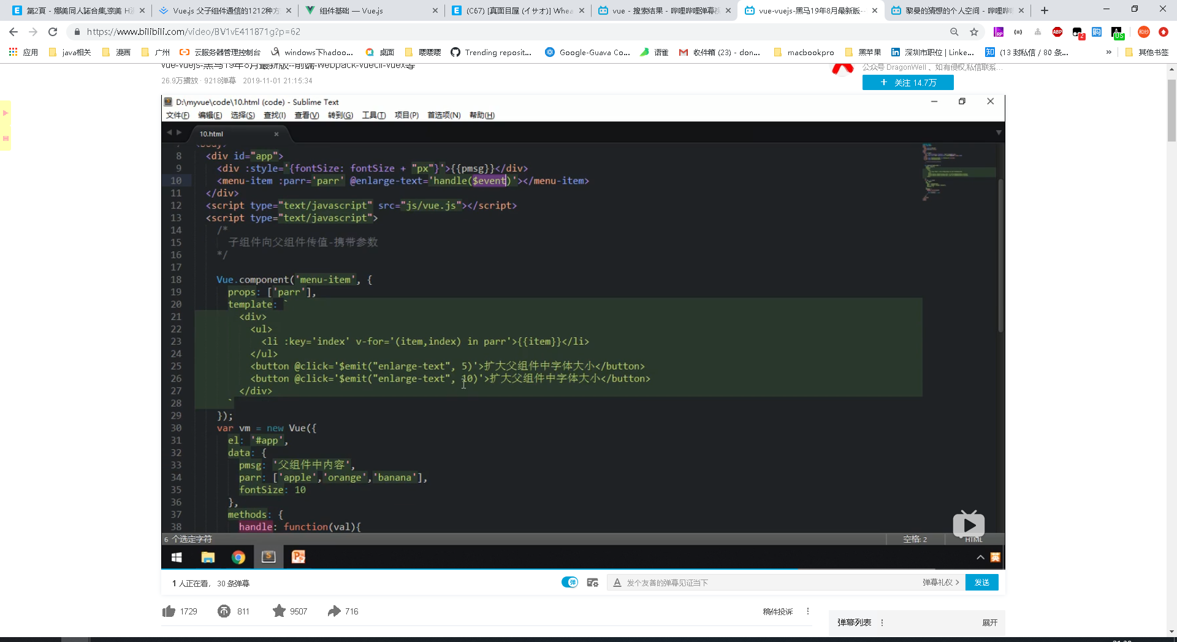Screen dimensions: 1177x642
Task: Click line number 25 in the gutter
Action: 176,366
